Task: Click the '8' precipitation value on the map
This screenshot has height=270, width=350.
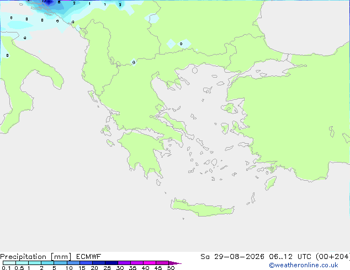Action: 59,2
